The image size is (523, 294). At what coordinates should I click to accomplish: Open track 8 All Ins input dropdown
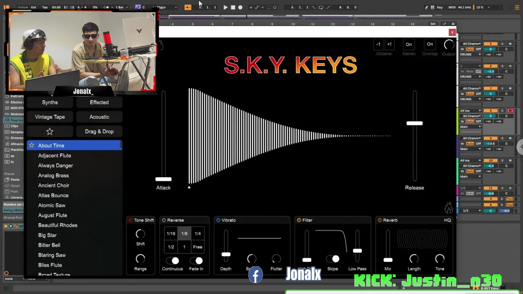471,111
